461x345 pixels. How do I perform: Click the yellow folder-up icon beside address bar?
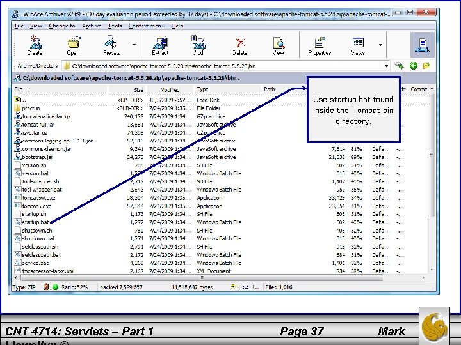point(426,66)
